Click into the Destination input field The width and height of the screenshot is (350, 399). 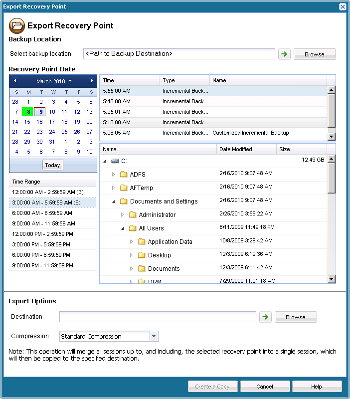point(158,317)
